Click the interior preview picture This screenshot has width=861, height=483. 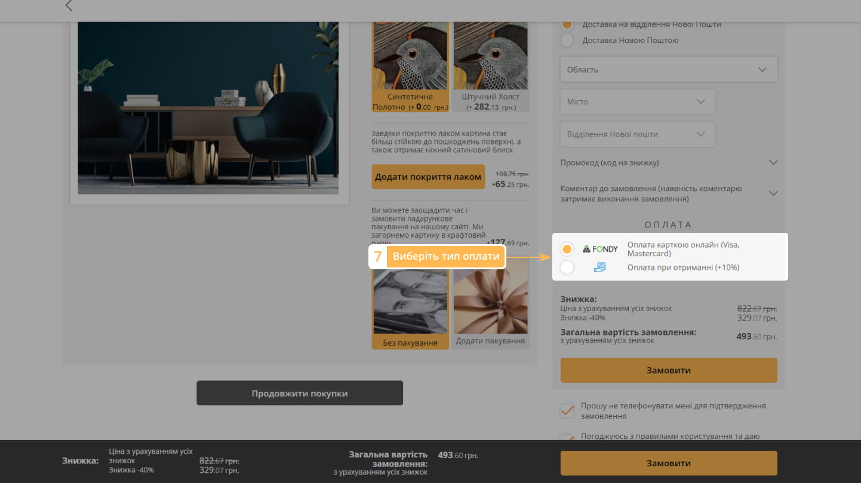tap(208, 108)
